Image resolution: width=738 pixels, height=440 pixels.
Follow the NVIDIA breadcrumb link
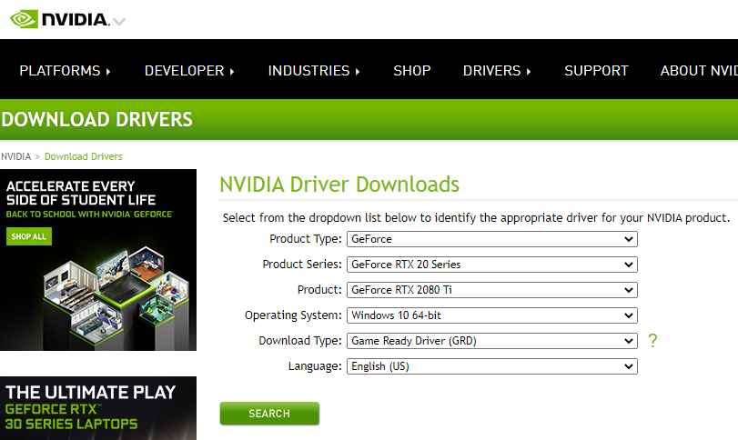click(x=16, y=156)
